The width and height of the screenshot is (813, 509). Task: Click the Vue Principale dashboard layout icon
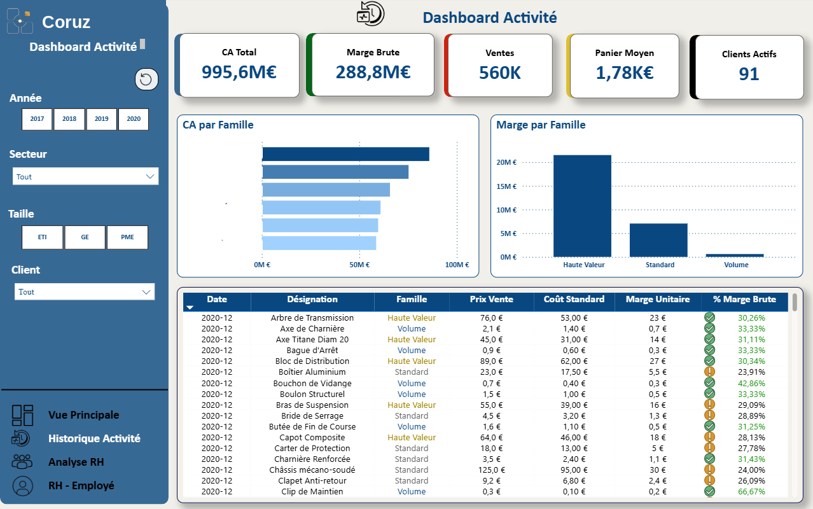pyautogui.click(x=22, y=415)
